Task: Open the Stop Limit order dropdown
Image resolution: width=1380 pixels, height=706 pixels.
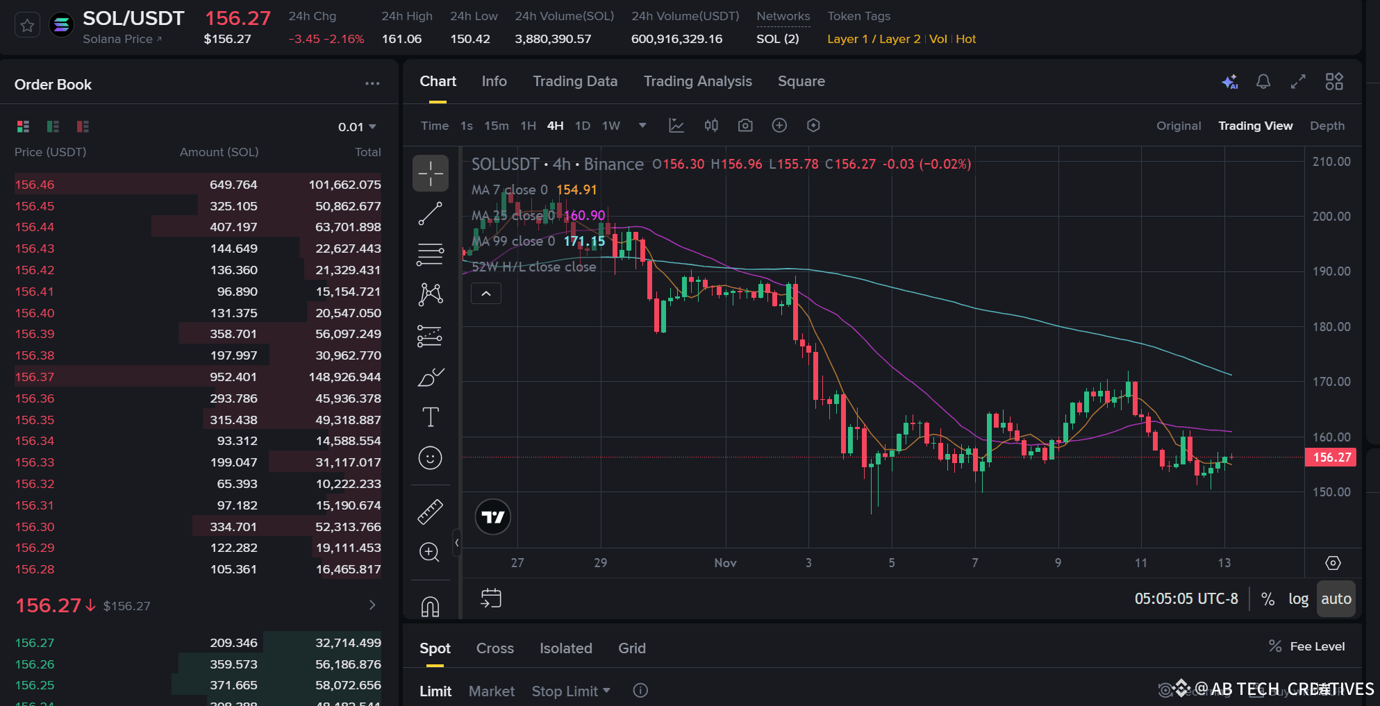Action: 571,691
